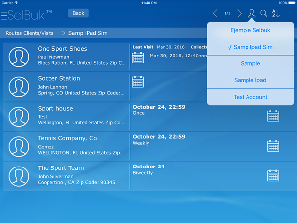
Task: Go to next page arrow
Action: [240, 14]
